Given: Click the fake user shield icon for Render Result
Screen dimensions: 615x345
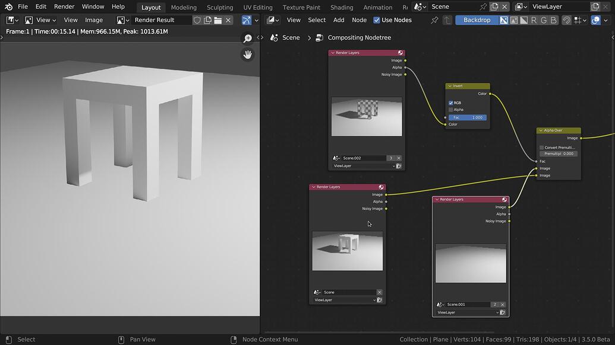Looking at the screenshot, I should click(197, 20).
